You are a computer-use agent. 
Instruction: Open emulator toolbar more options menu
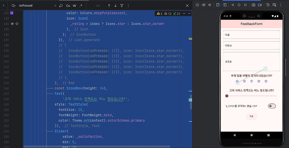[281, 5]
